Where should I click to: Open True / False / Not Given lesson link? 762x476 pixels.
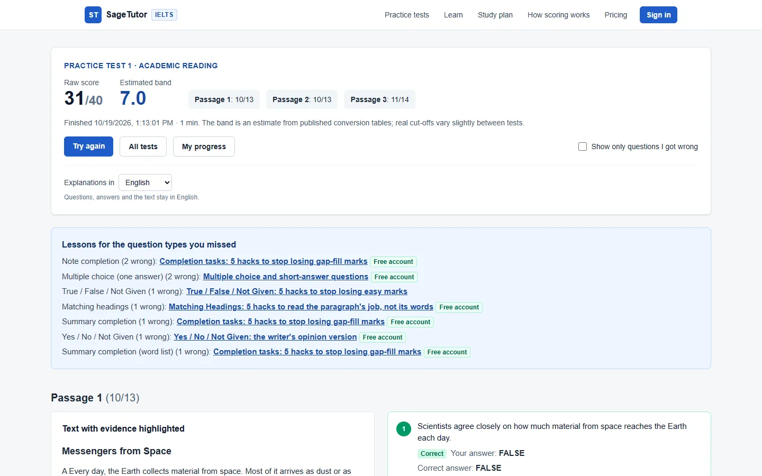coord(297,291)
